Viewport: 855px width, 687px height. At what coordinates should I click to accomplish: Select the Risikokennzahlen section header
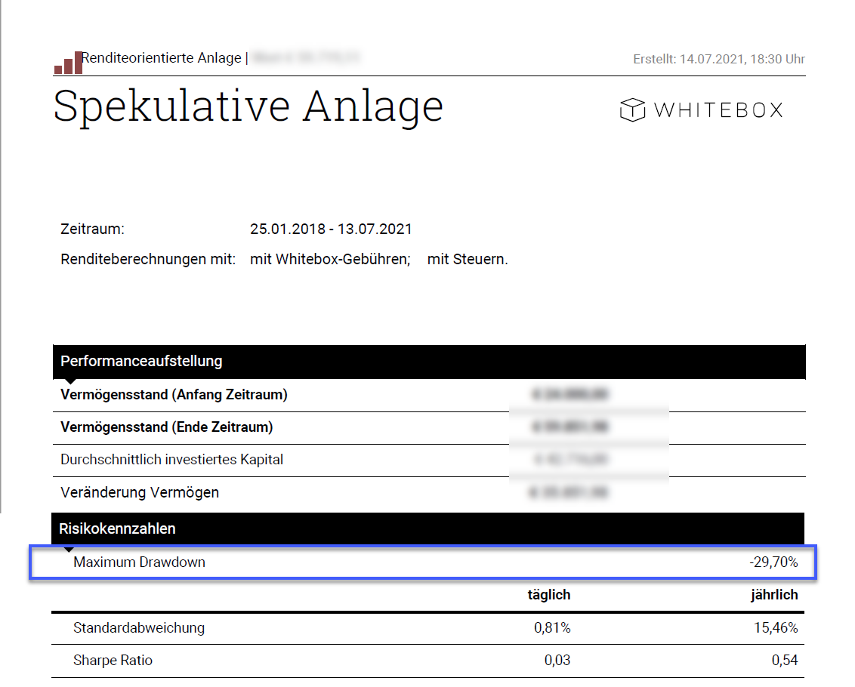point(117,528)
